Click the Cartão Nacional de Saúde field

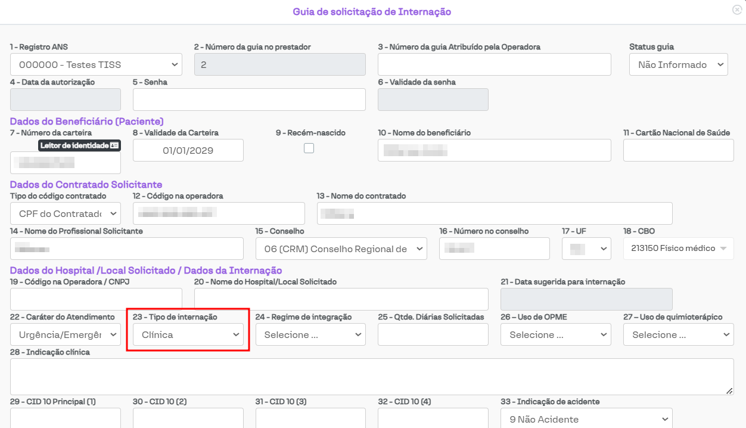[678, 150]
